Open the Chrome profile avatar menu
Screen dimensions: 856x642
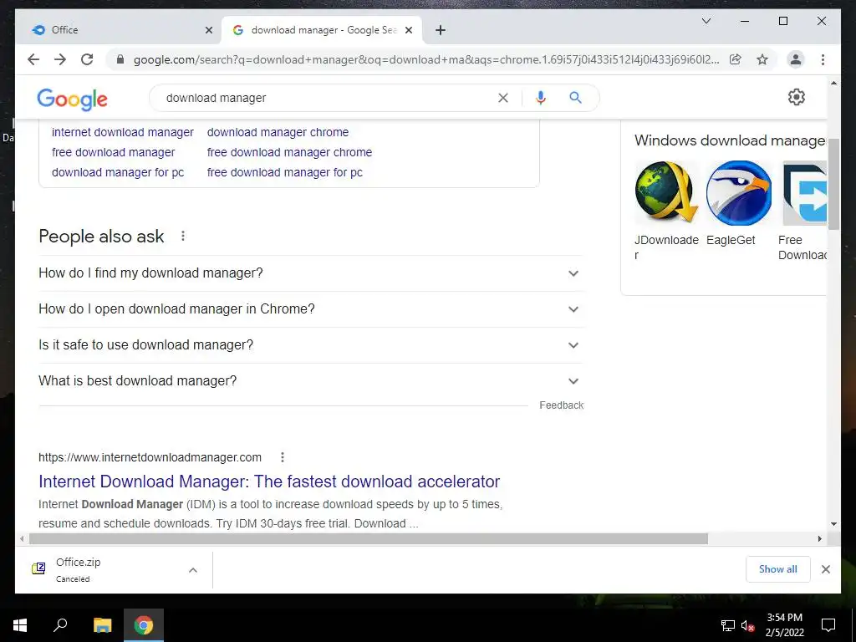click(796, 59)
